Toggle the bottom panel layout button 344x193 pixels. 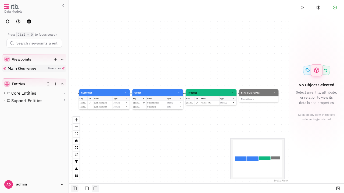coord(87,188)
